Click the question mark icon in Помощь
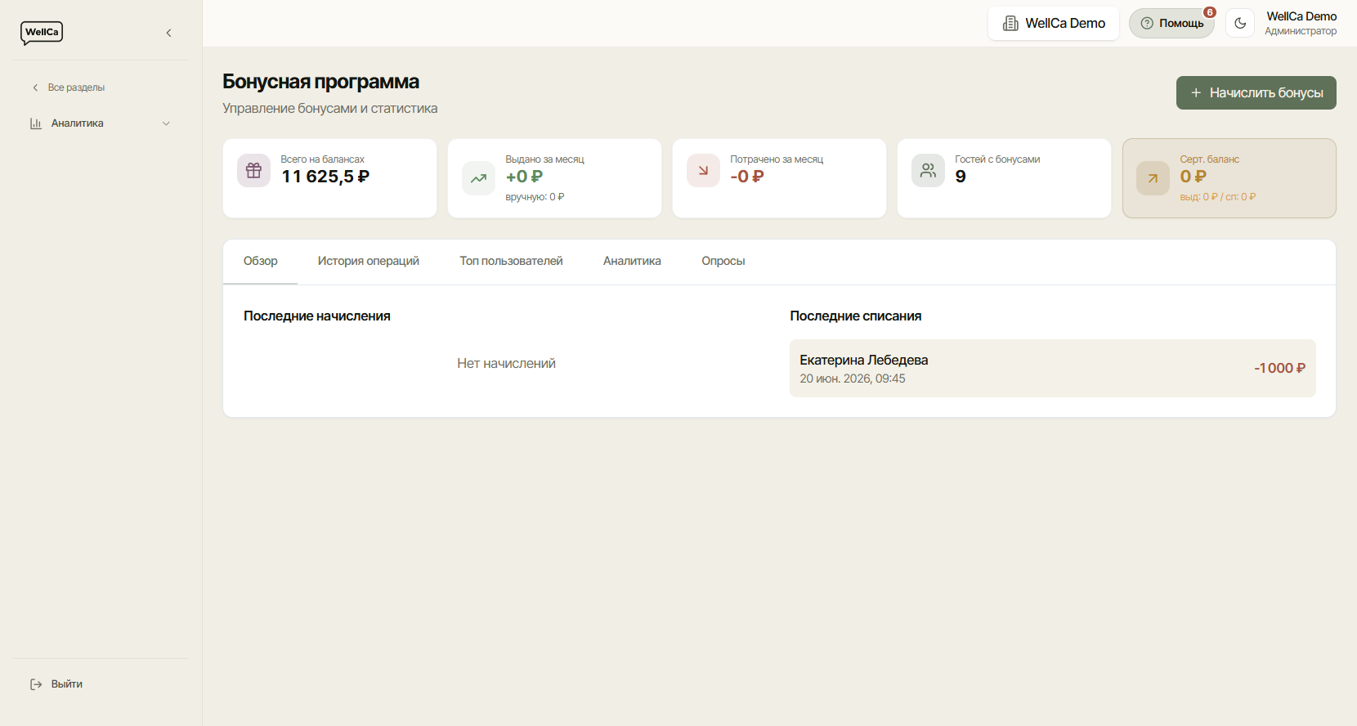 pos(1147,24)
